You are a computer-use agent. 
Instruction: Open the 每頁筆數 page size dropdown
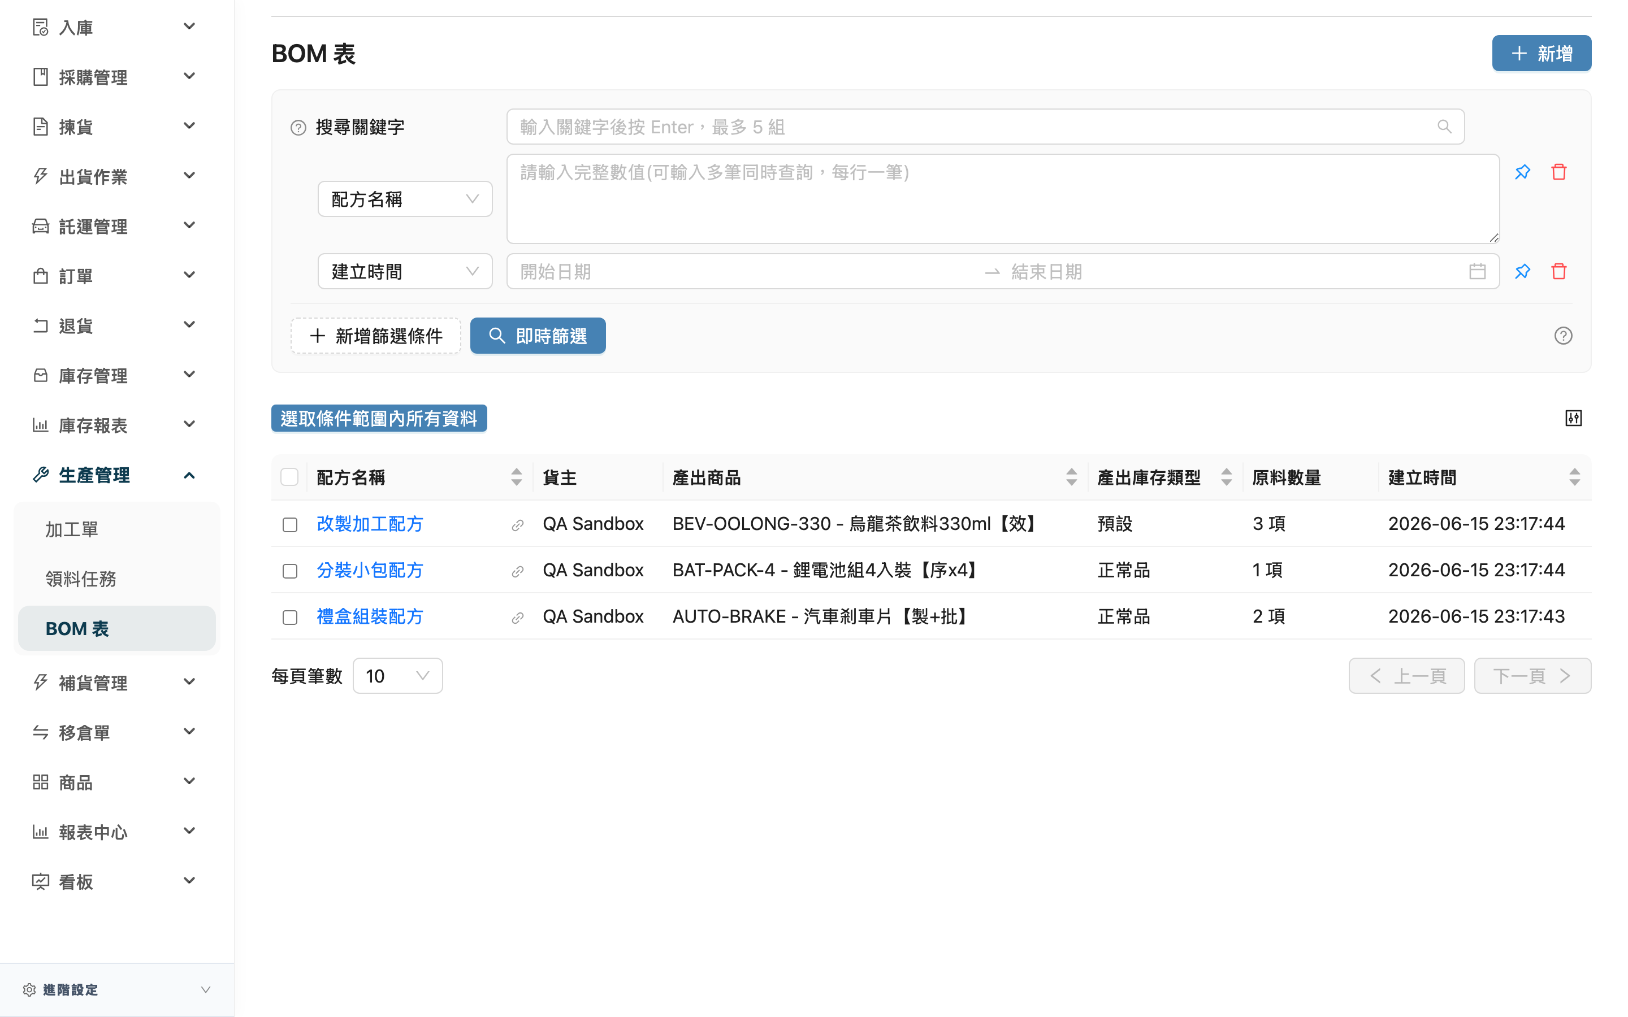click(x=397, y=676)
